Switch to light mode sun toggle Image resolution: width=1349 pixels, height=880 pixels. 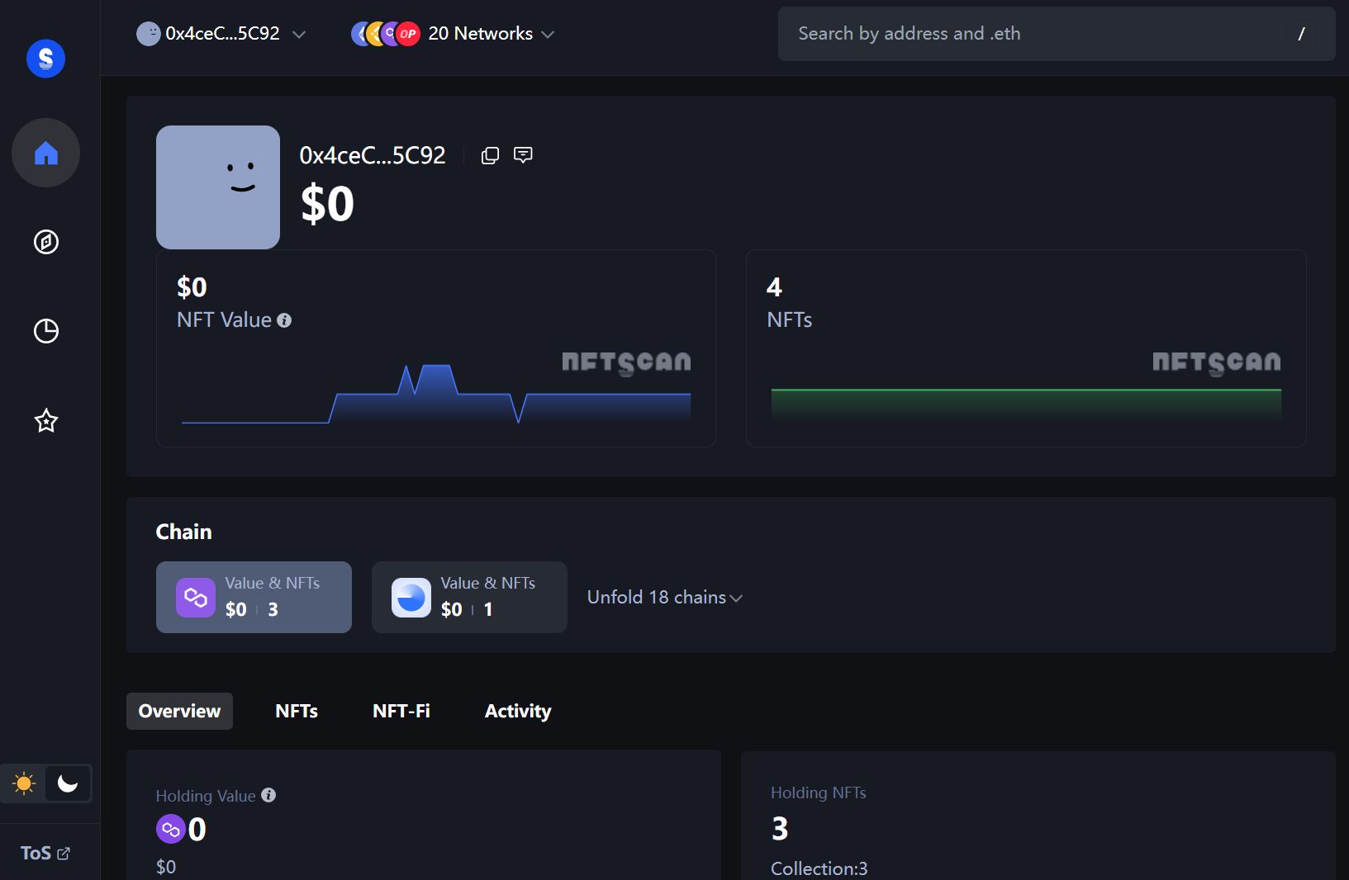tap(24, 783)
